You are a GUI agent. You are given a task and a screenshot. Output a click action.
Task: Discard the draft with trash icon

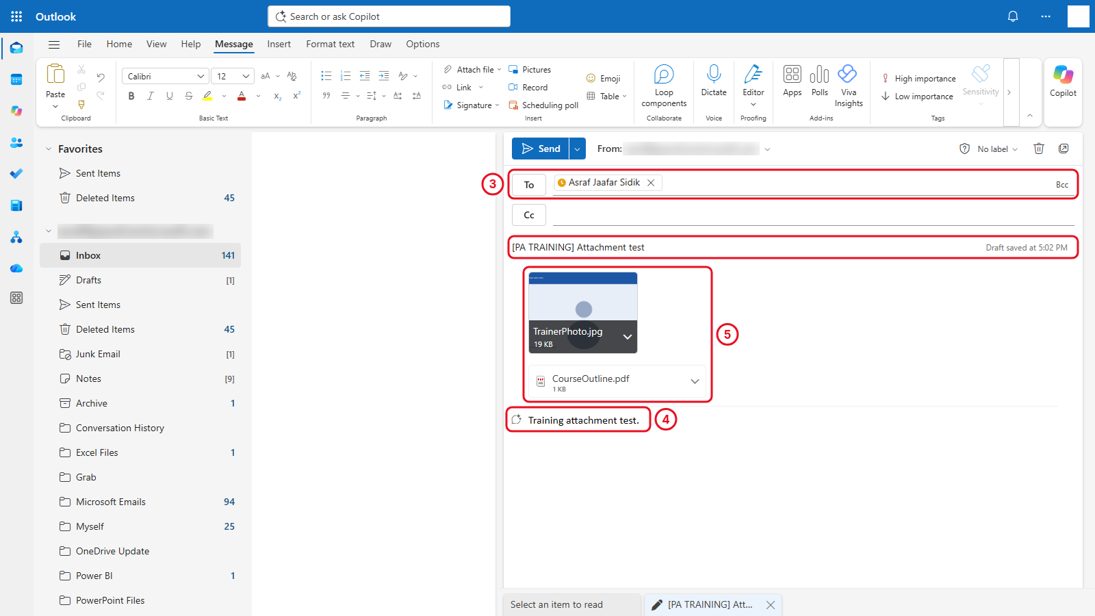[x=1039, y=149]
